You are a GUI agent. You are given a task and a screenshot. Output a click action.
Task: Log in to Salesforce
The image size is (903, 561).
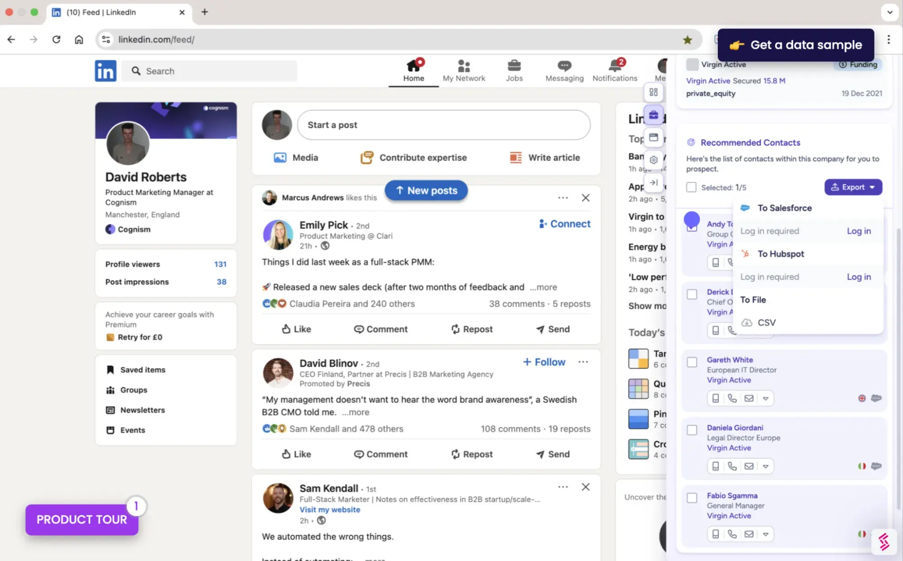click(859, 231)
